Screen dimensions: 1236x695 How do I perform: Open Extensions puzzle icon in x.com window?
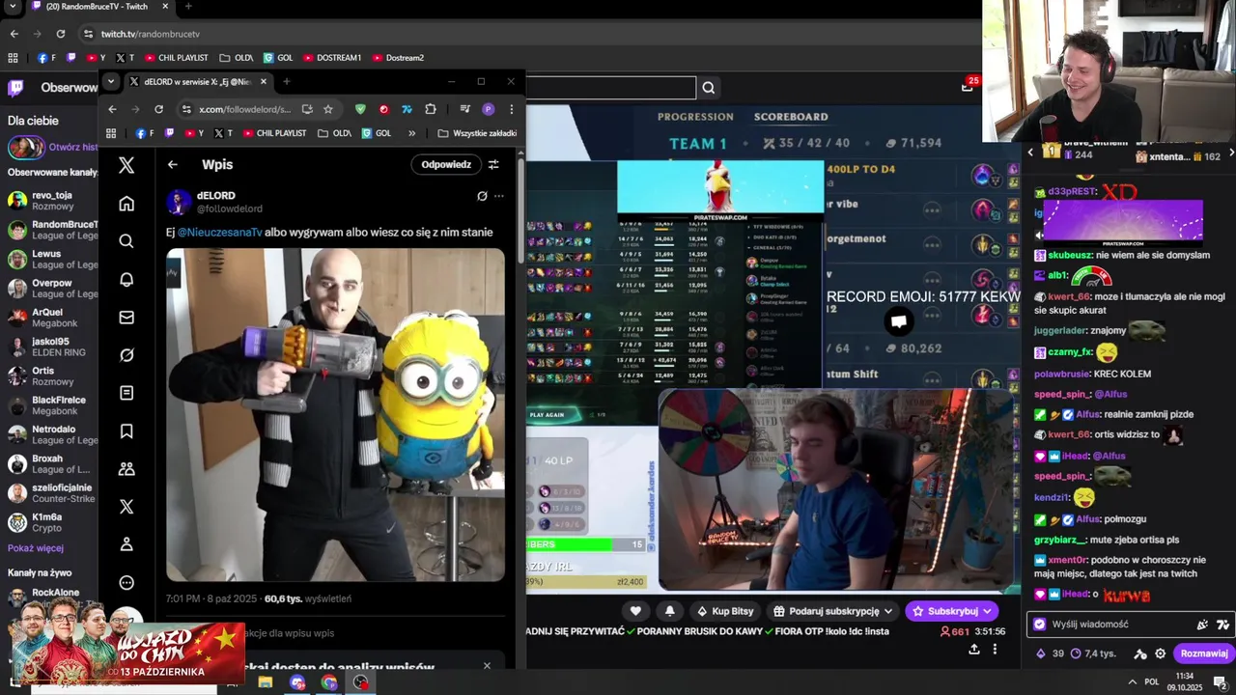[x=431, y=109]
